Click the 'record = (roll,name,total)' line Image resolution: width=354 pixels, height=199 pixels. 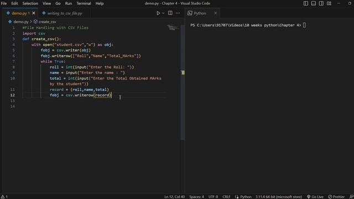[x=79, y=90]
